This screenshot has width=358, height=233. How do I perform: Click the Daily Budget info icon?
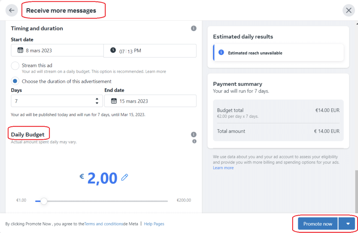point(194,134)
